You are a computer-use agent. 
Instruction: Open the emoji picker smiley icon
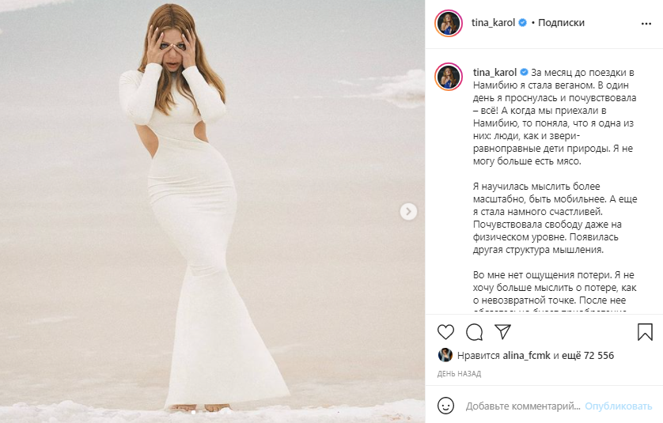tap(446, 406)
